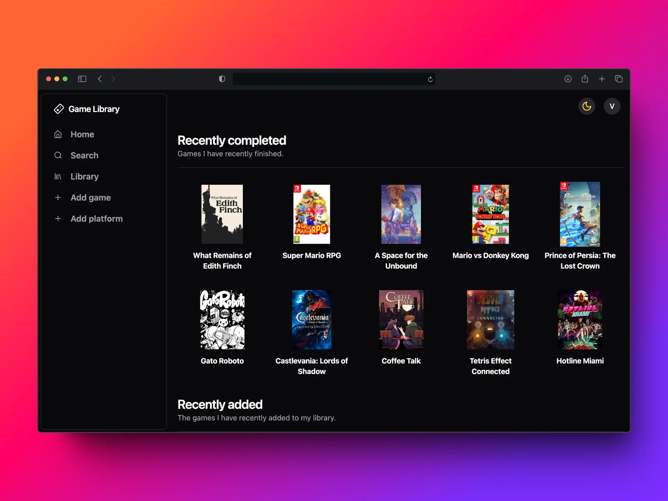The image size is (668, 501).
Task: Click the A Space for the Unbound title
Action: 401,261
